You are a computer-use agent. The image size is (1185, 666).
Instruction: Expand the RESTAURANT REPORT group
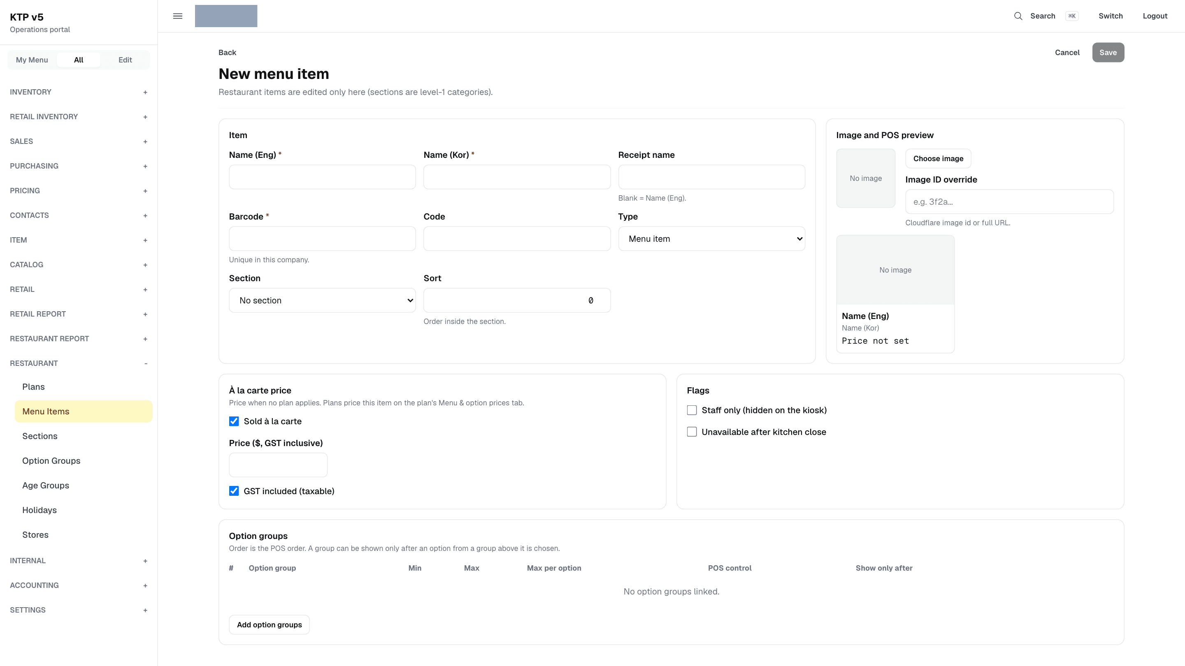tap(79, 339)
